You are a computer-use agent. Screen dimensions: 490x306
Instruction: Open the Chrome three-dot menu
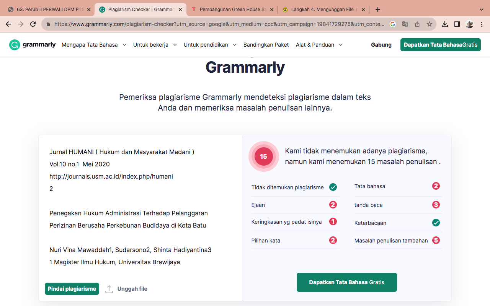(482, 24)
